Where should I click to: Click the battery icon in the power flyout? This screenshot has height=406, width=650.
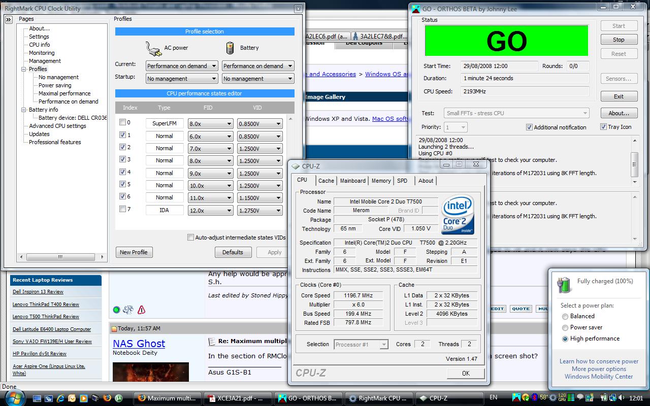564,285
